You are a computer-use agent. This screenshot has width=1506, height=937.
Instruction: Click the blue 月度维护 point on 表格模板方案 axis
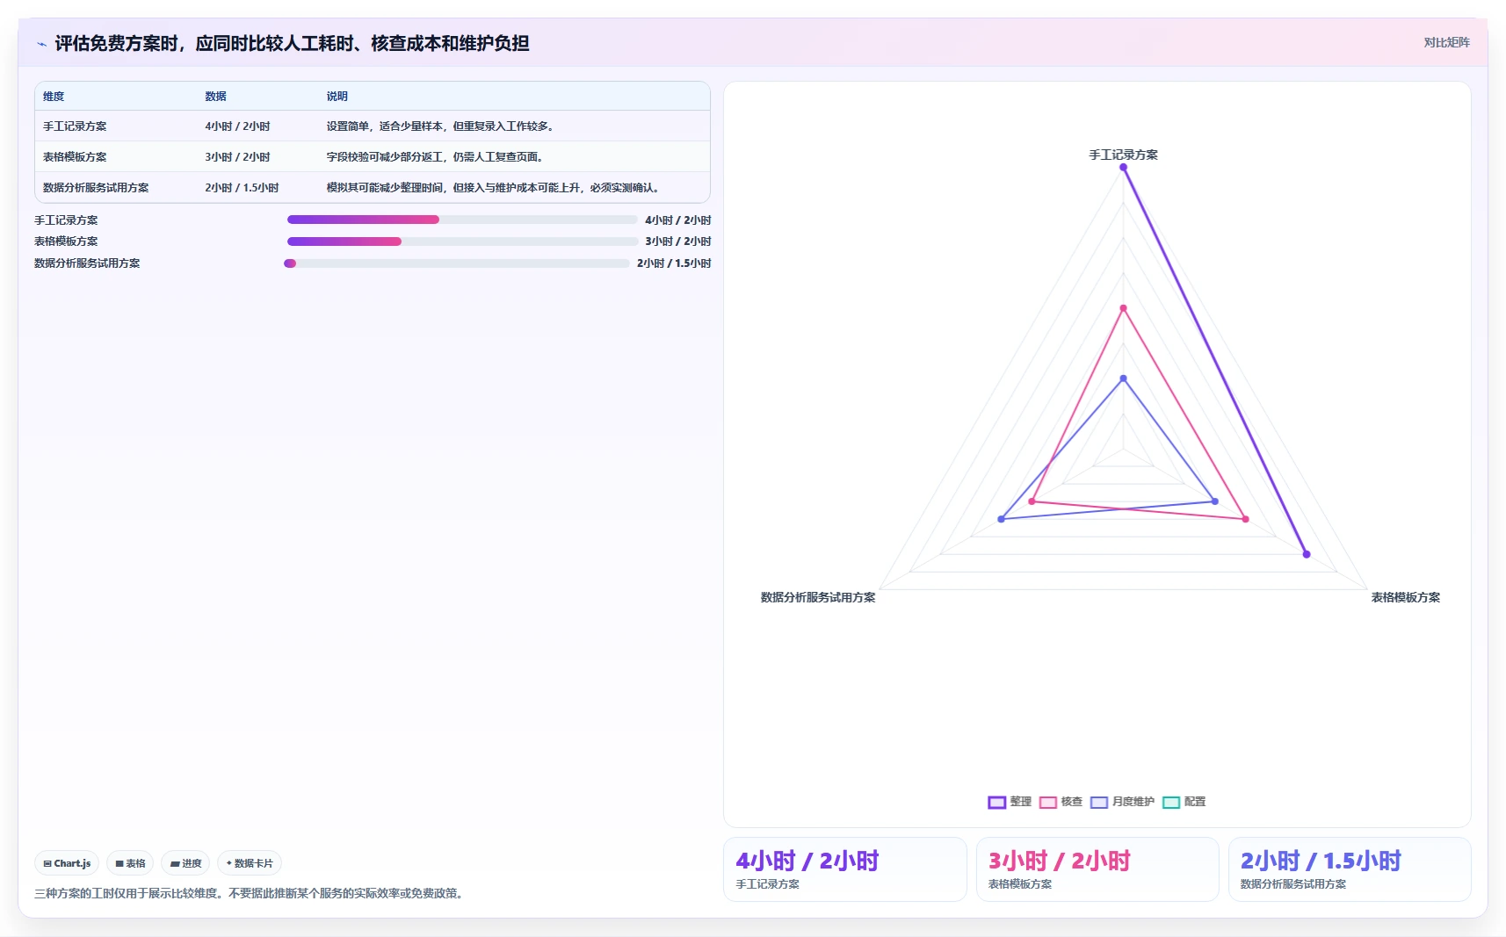pos(1215,501)
